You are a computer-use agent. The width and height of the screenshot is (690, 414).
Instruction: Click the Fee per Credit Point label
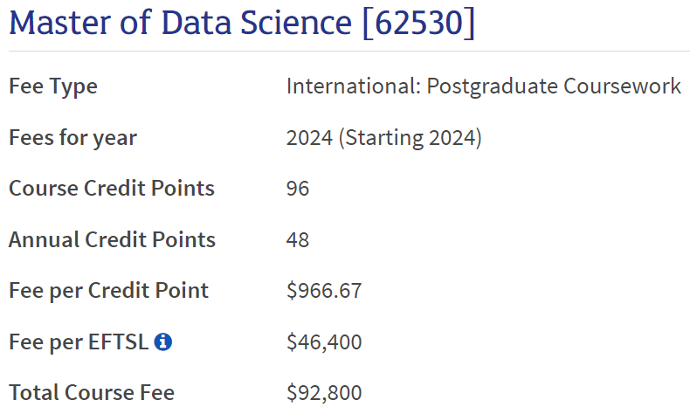coord(108,291)
